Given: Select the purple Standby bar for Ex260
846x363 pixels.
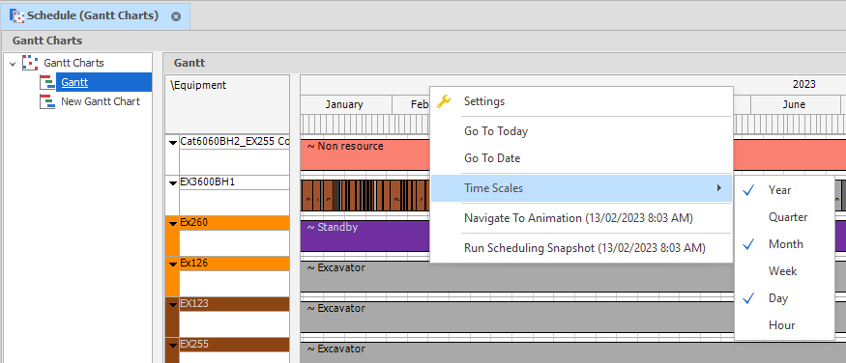Looking at the screenshot, I should (365, 236).
